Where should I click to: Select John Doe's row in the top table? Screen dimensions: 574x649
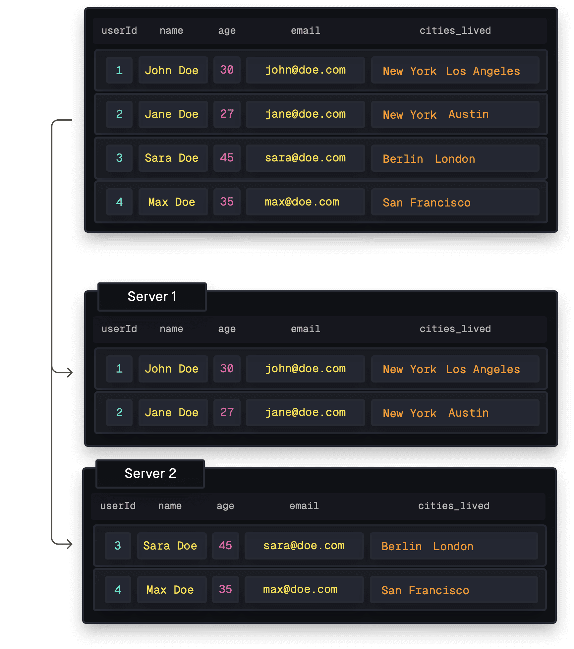coord(320,70)
